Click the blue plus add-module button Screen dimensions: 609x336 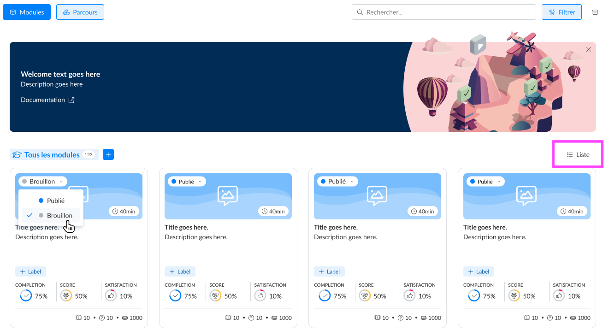pos(108,155)
